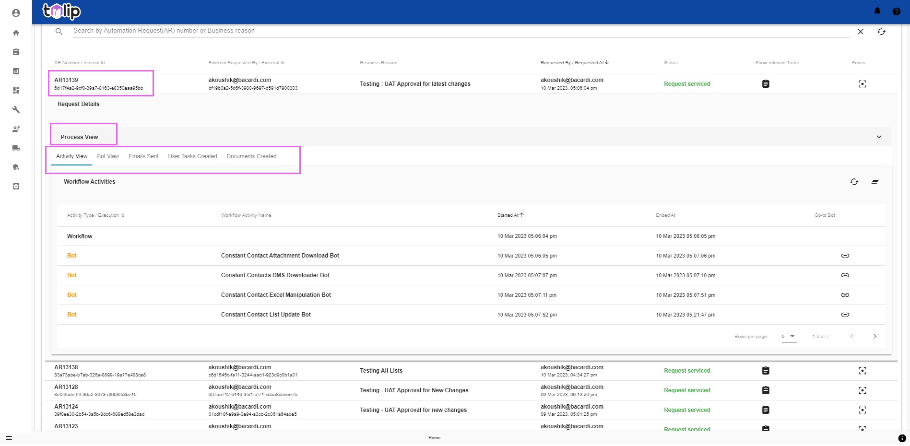Focus on request AR13138
This screenshot has height=446, width=910.
click(x=863, y=371)
